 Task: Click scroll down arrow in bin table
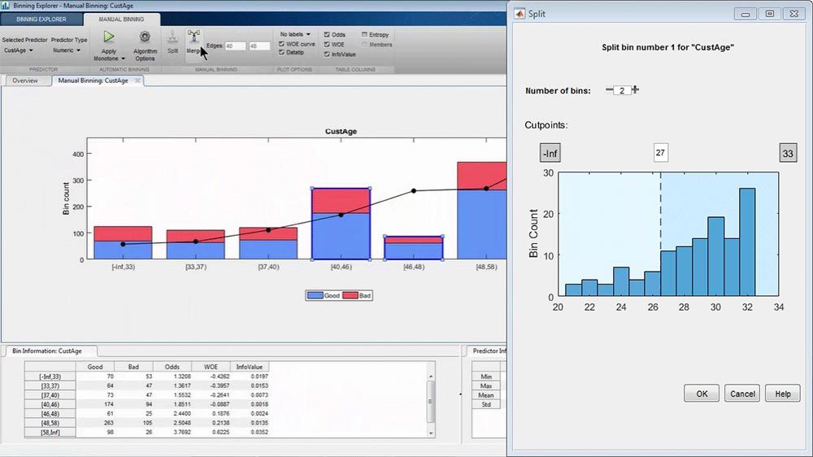point(431,433)
